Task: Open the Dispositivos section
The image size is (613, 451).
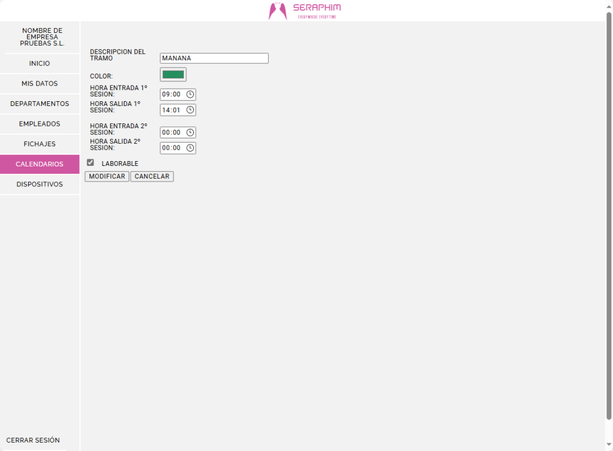Action: (40, 184)
